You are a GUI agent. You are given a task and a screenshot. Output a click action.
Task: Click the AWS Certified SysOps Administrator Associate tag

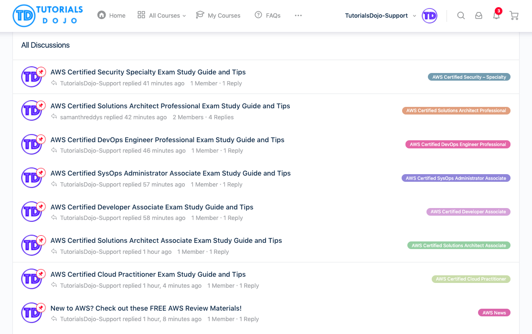[456, 178]
